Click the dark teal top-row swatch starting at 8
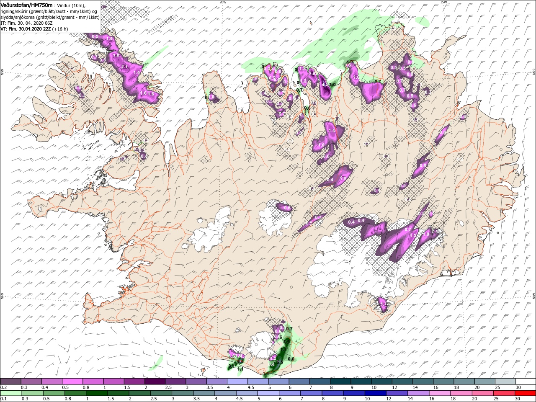This screenshot has width=536, height=402. [340, 382]
